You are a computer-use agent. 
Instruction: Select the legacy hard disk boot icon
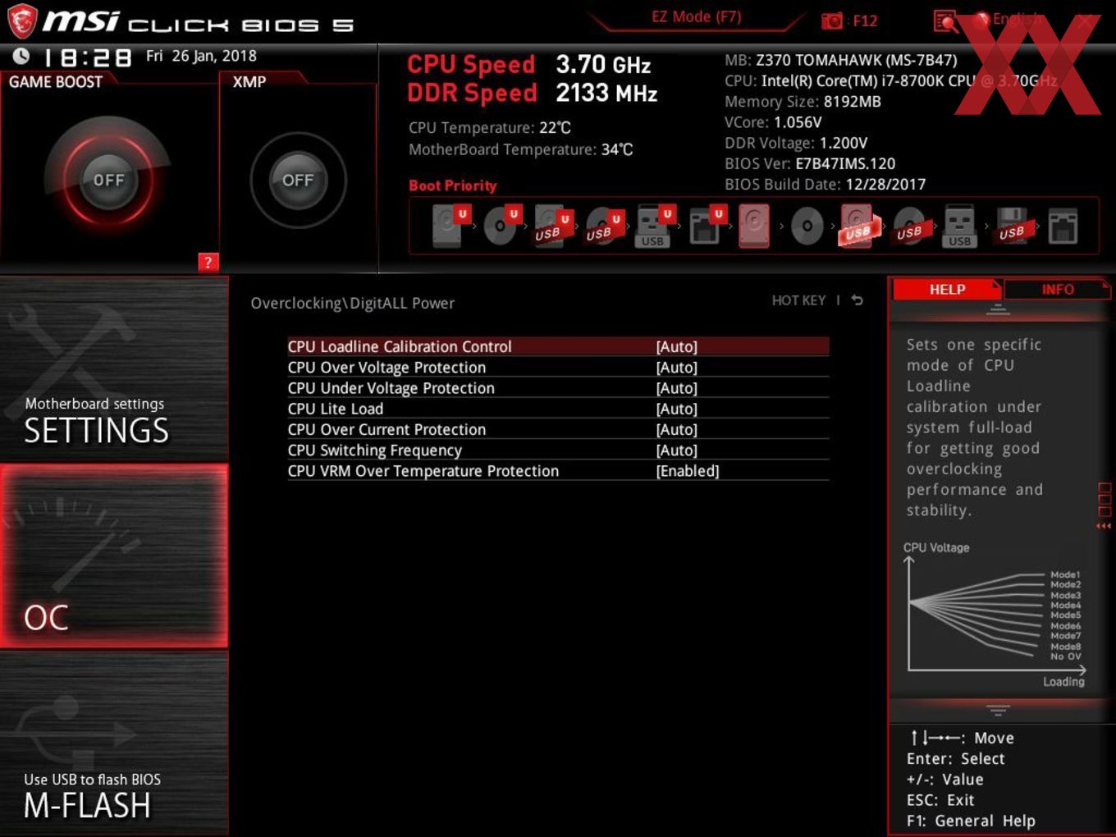(755, 225)
